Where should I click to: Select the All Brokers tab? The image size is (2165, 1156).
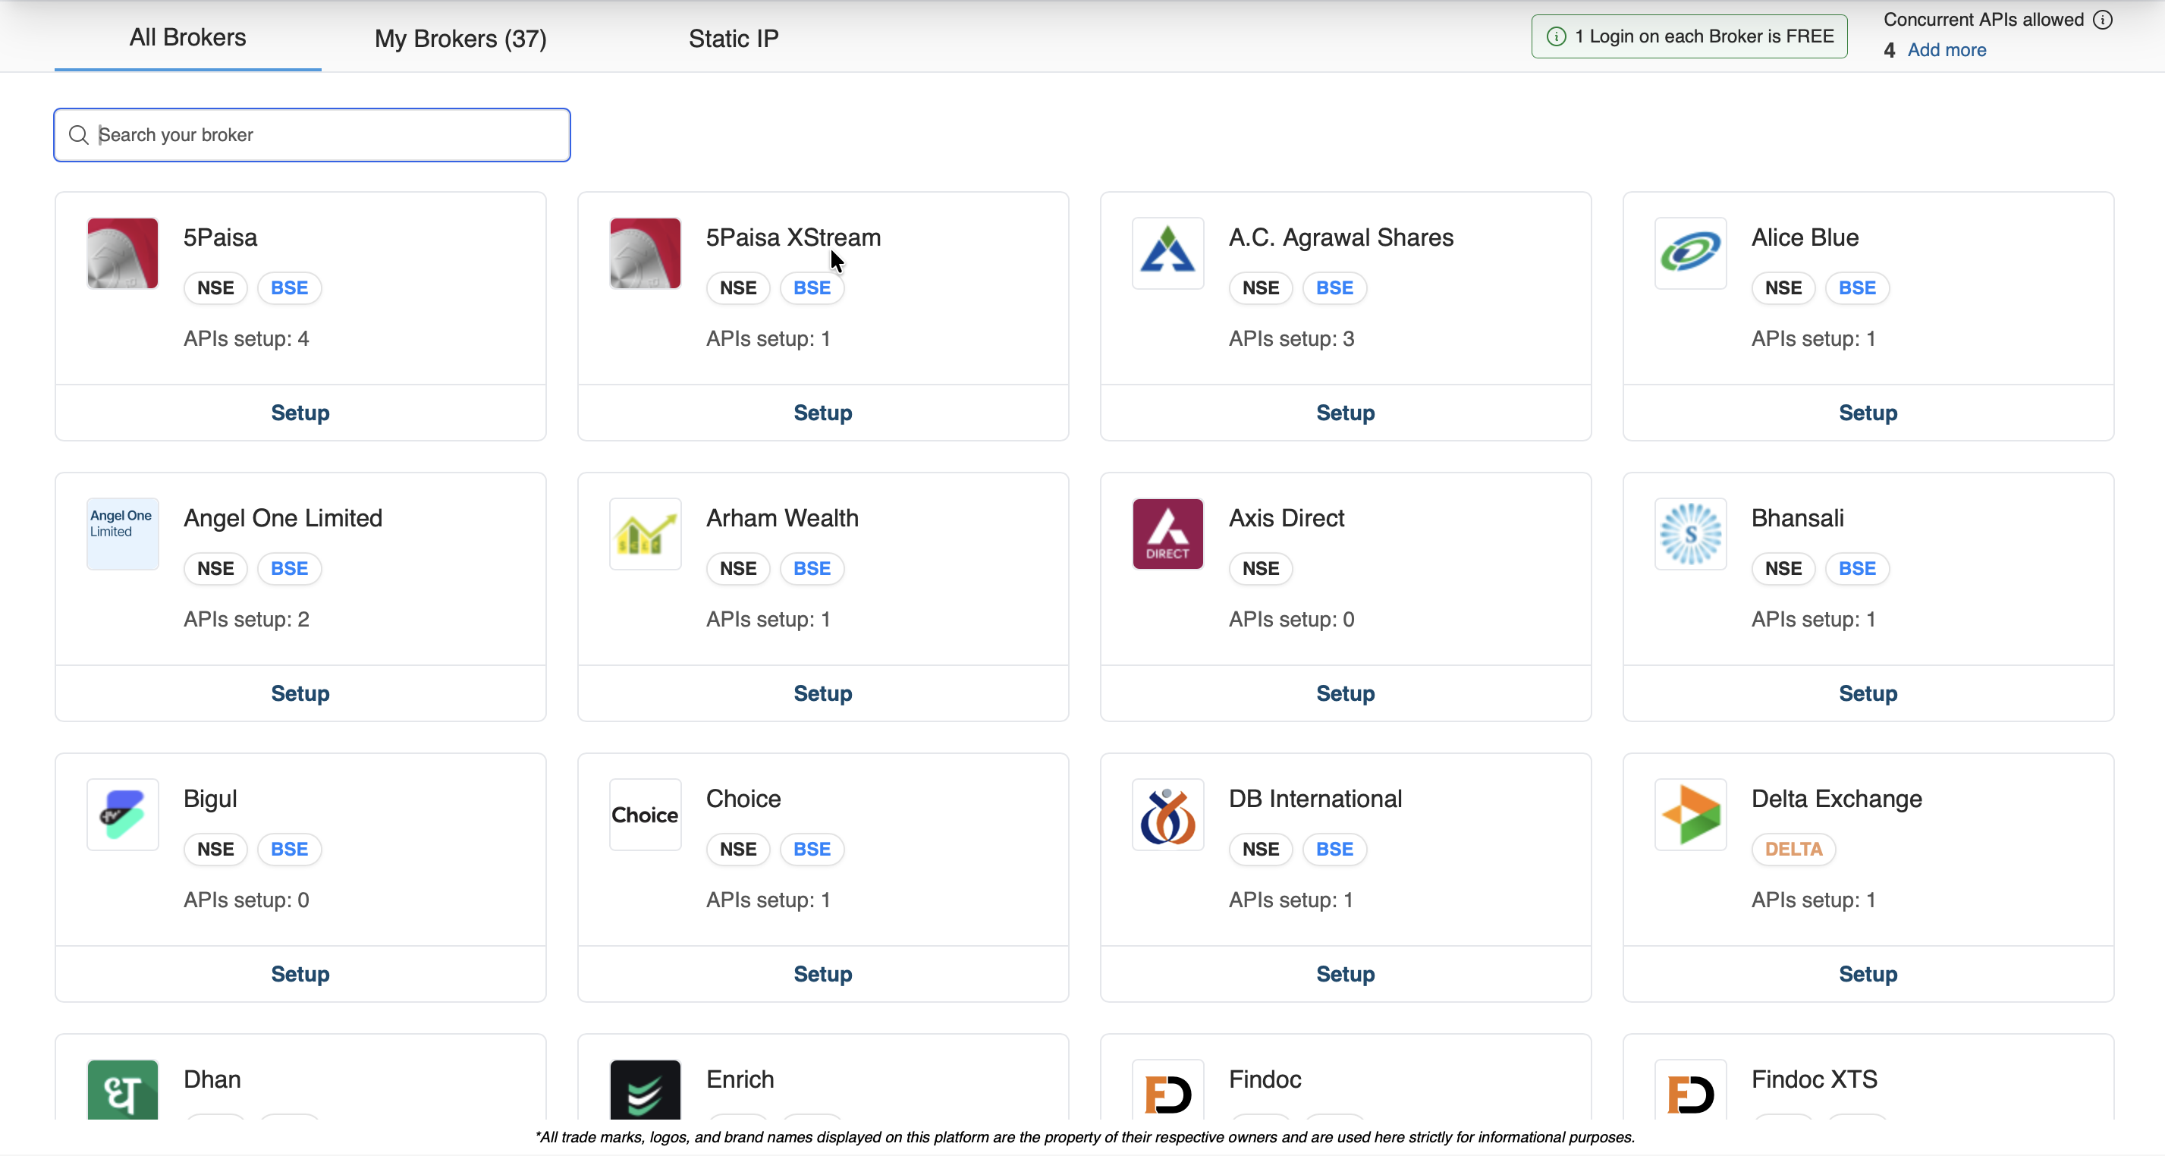point(187,38)
